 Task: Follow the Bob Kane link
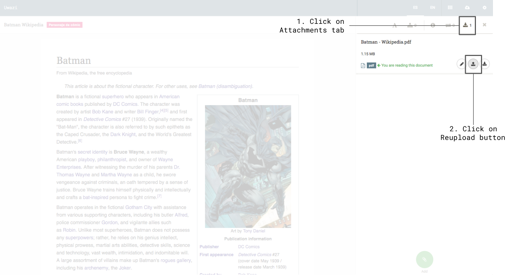103,112
